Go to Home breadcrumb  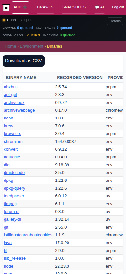[x=10, y=46]
